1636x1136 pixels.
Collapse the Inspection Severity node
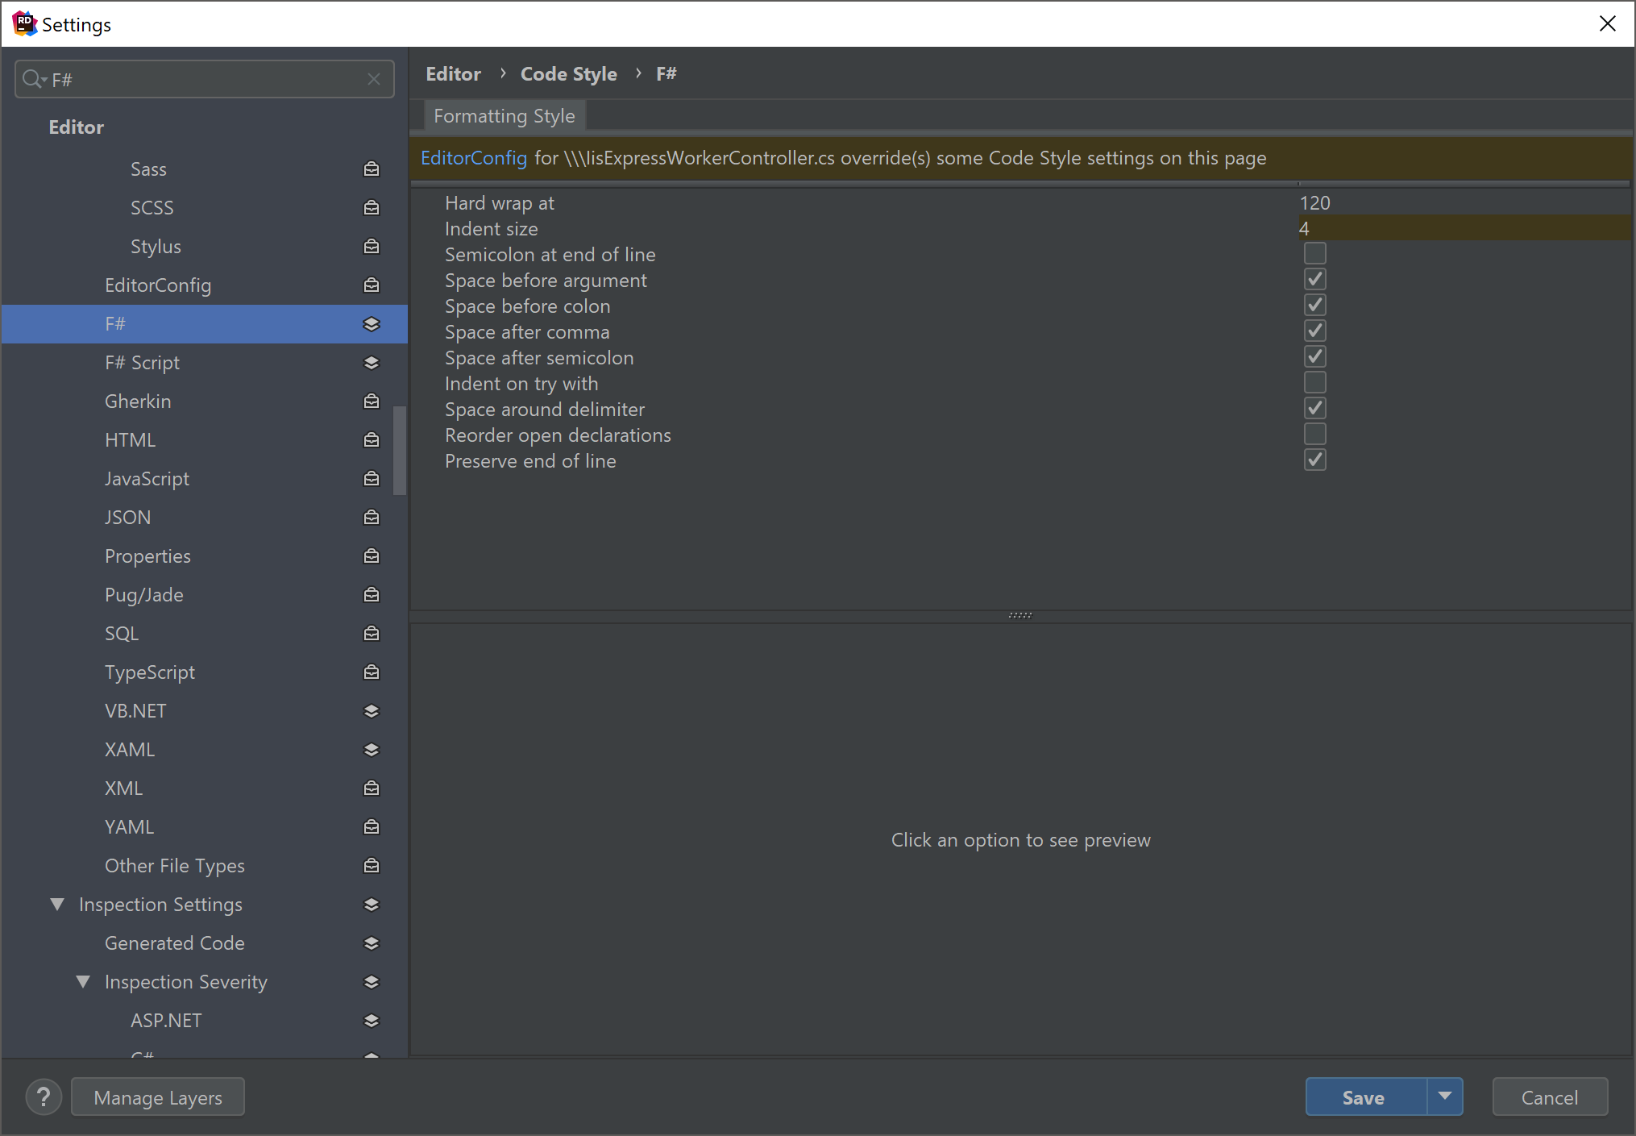point(83,982)
